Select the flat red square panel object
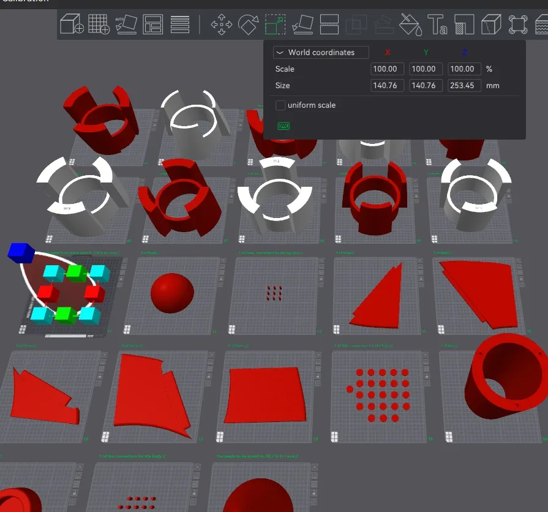Viewport: 548px width, 512px height. (265, 395)
